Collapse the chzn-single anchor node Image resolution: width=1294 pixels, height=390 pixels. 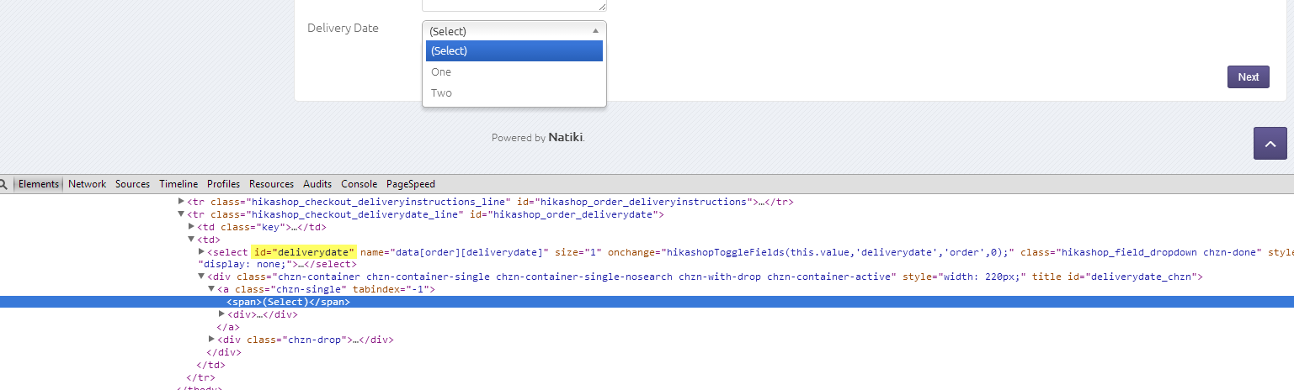coord(211,289)
